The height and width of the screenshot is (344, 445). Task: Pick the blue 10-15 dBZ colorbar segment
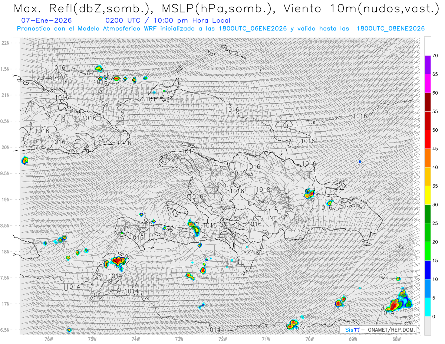click(428, 270)
